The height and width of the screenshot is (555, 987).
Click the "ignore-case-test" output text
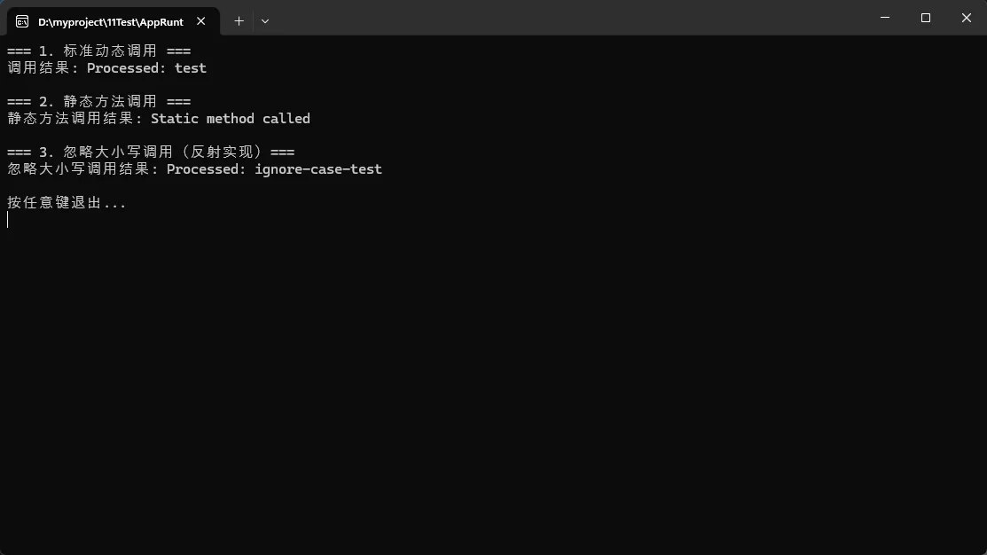coord(318,169)
